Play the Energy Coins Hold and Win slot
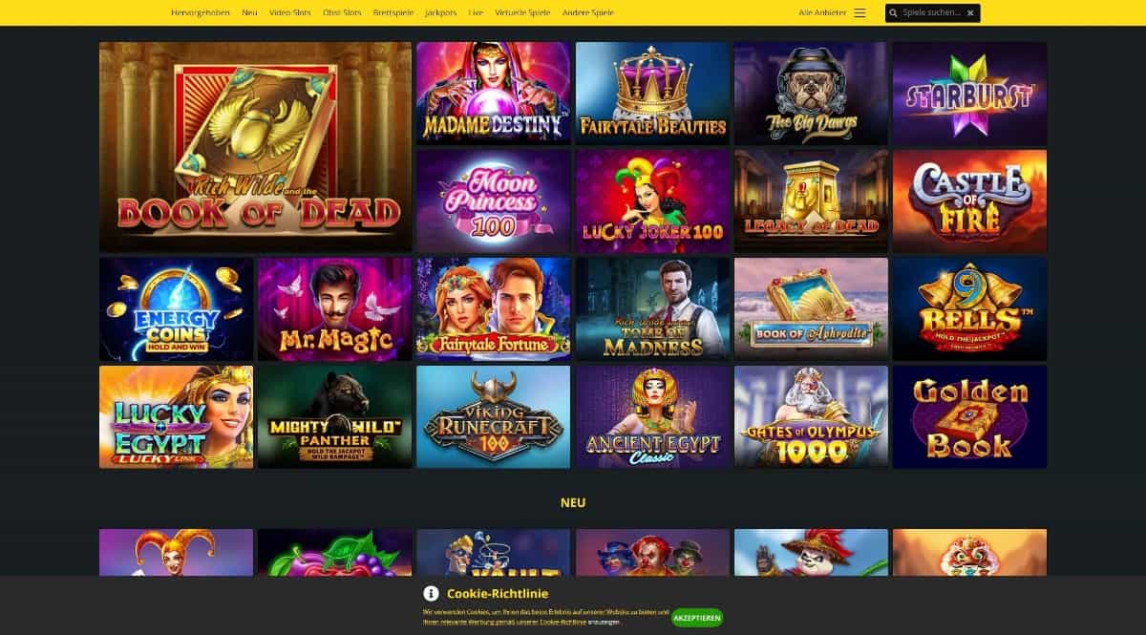The height and width of the screenshot is (635, 1146). coord(176,308)
